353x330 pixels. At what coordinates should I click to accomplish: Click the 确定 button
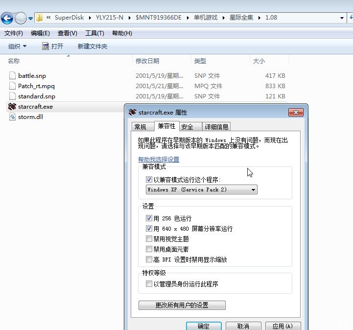pyautogui.click(x=204, y=326)
